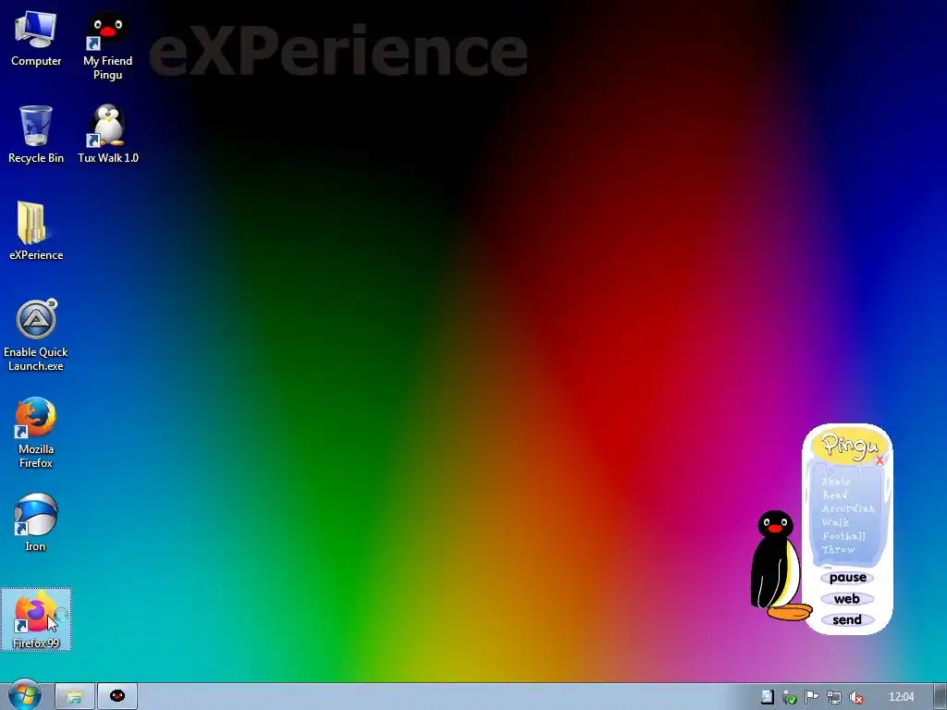The image size is (947, 710).
Task: Click the Show desktop strip
Action: click(x=941, y=697)
